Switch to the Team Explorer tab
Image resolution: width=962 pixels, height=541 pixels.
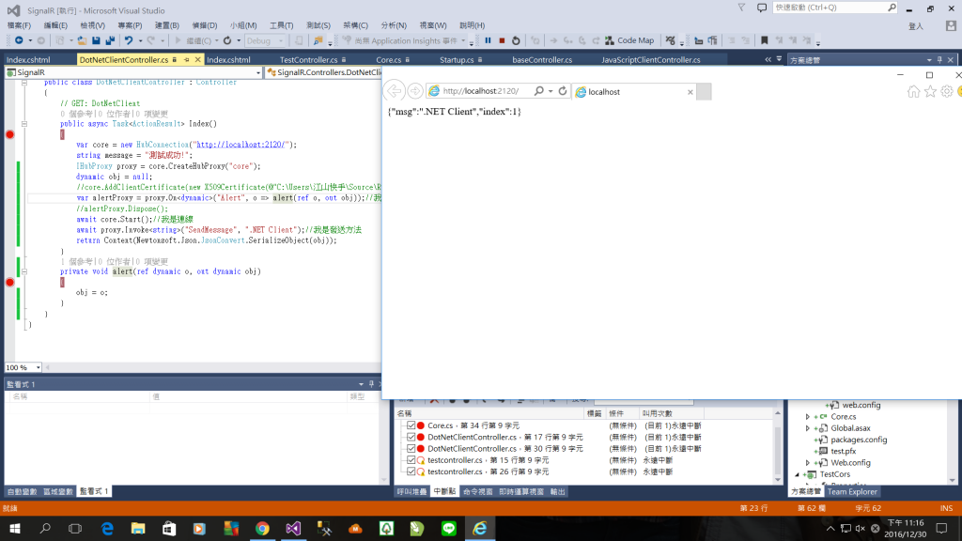click(x=852, y=491)
